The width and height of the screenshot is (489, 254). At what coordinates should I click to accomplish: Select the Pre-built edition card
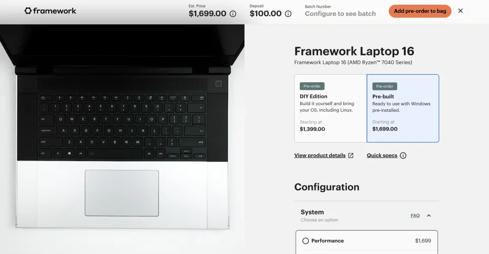(x=403, y=109)
